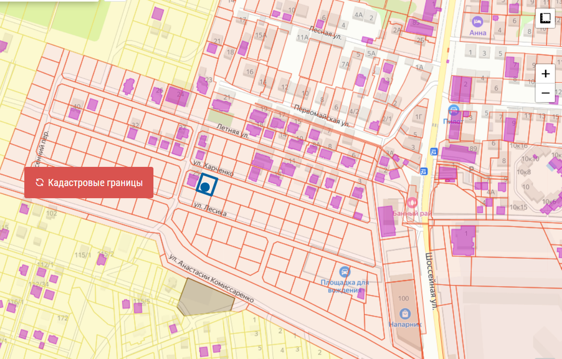Open the Анна hotel marker

(477, 21)
